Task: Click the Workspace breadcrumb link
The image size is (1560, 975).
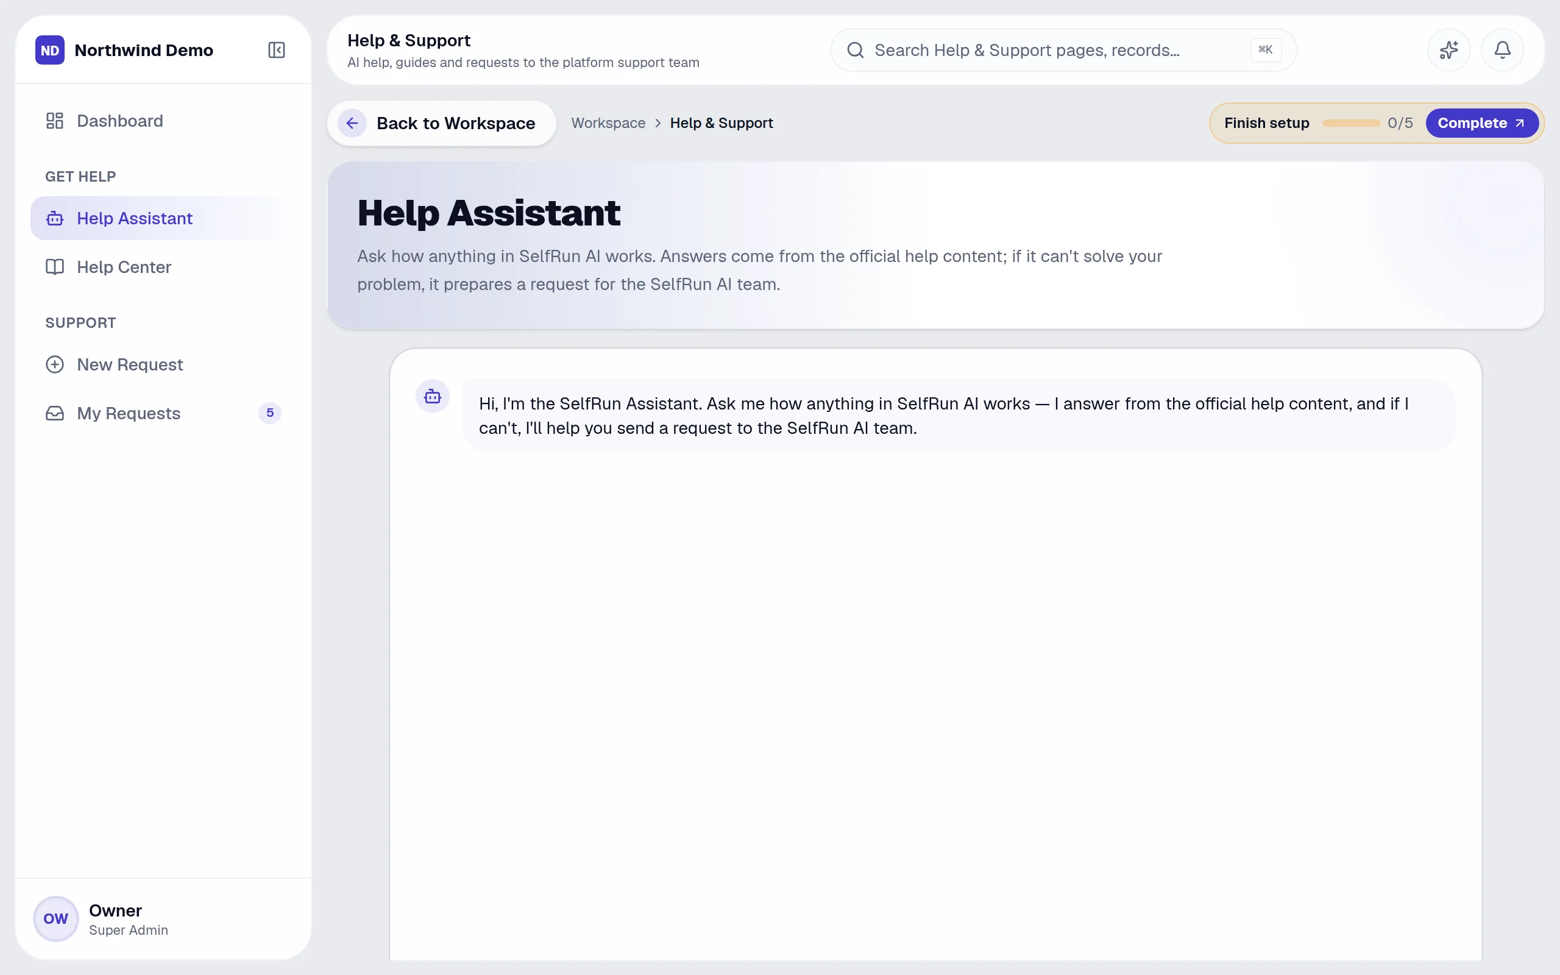Action: click(608, 123)
